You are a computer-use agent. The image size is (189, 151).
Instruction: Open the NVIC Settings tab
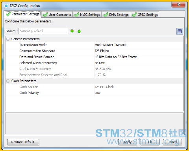(x=87, y=15)
